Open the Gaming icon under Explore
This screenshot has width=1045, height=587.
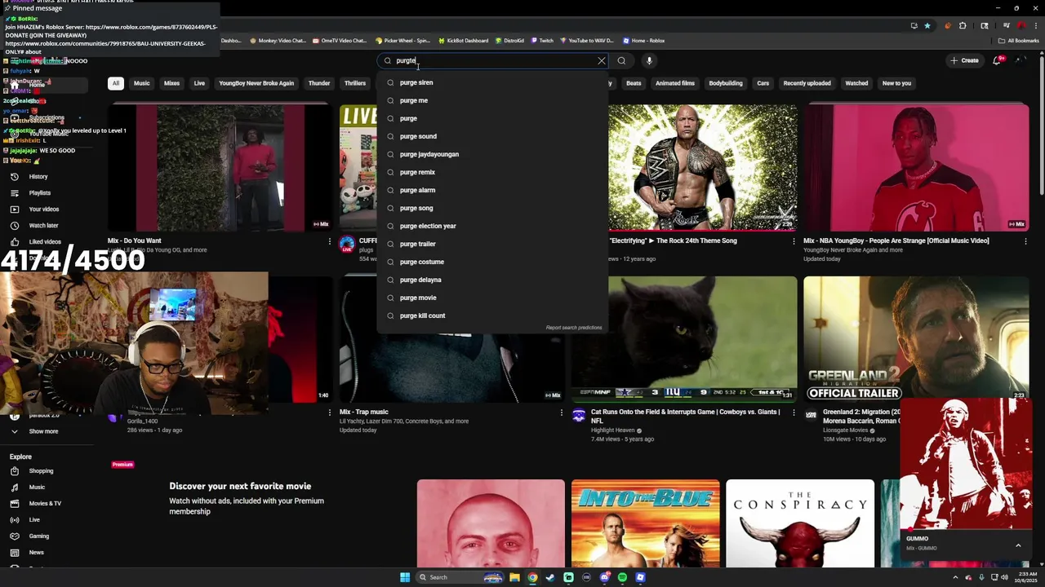pos(15,536)
